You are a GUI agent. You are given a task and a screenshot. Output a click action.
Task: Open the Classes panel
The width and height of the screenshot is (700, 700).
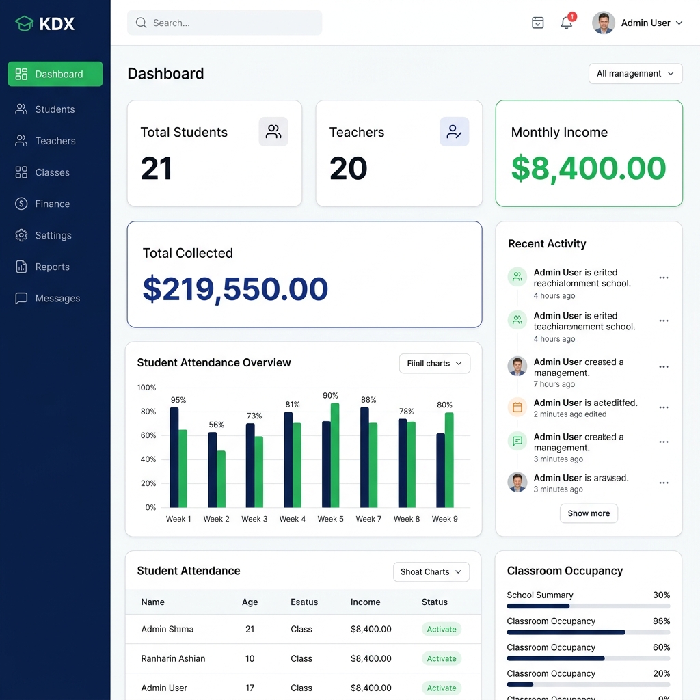click(x=55, y=172)
